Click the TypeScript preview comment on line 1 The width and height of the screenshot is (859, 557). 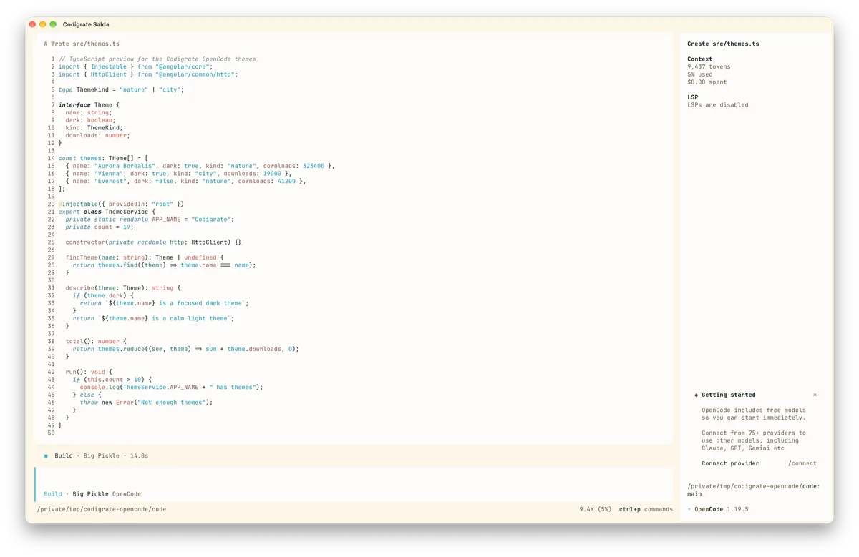point(157,59)
